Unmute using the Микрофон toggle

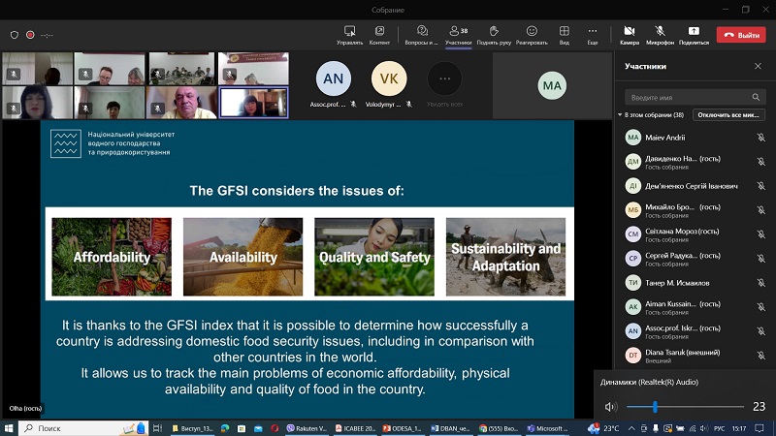pos(660,34)
